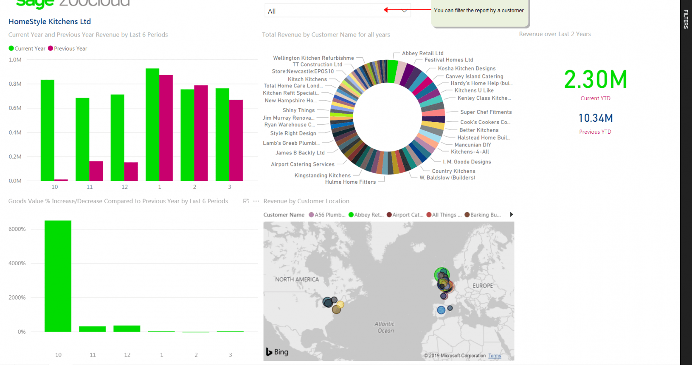This screenshot has width=692, height=365.
Task: Select period 10 Current Year revenue bar
Action: click(48, 130)
